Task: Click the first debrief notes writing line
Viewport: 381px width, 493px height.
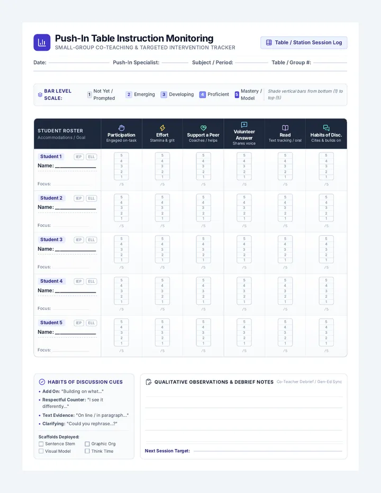Action: [243, 396]
